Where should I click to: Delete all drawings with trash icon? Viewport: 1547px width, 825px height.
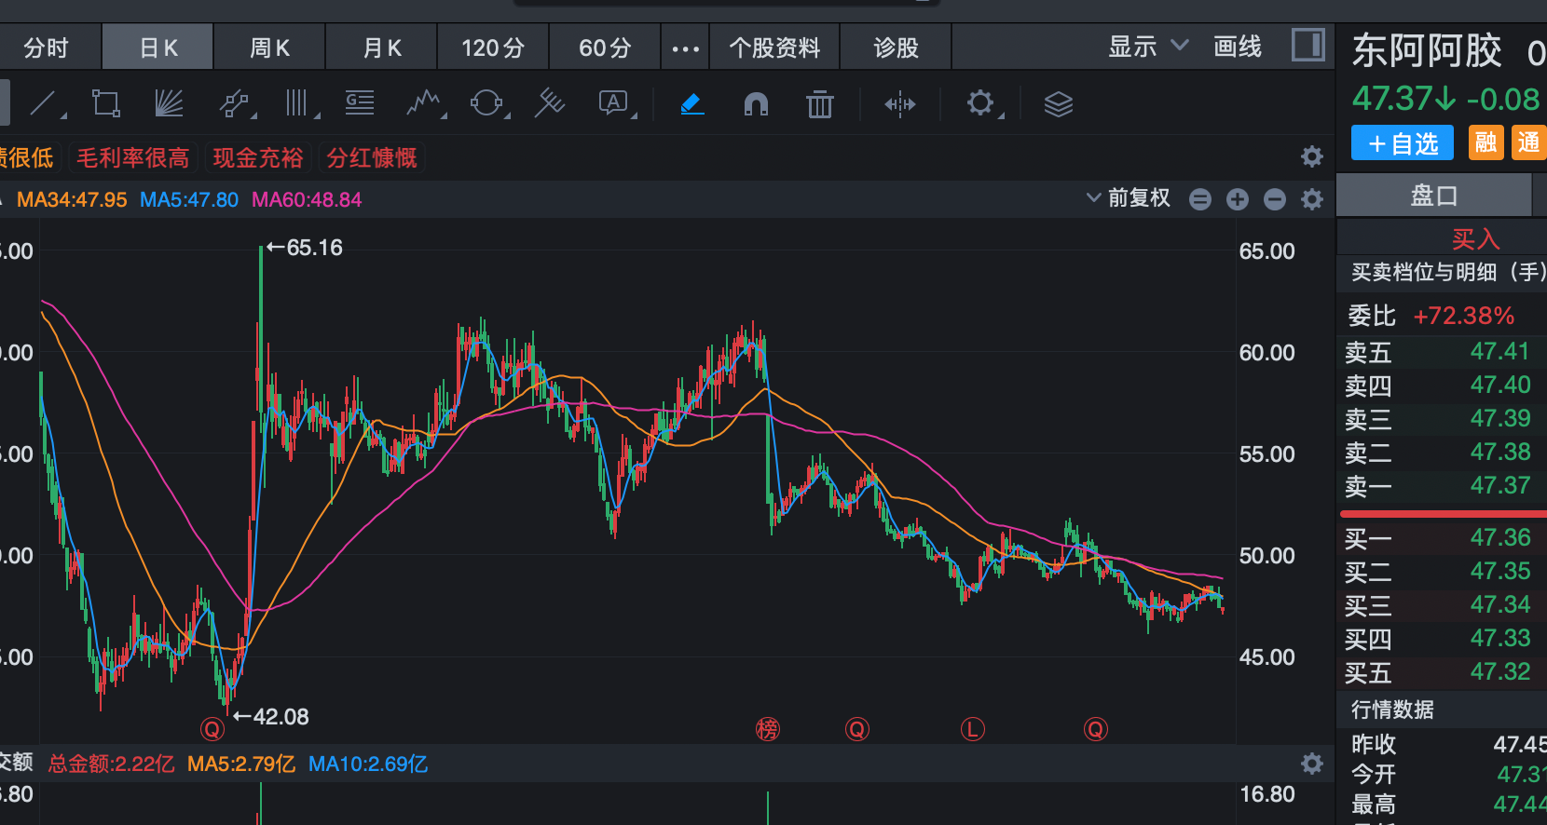[819, 103]
